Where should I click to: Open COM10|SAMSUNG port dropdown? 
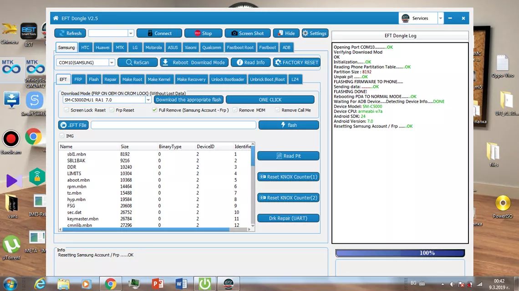tap(112, 62)
